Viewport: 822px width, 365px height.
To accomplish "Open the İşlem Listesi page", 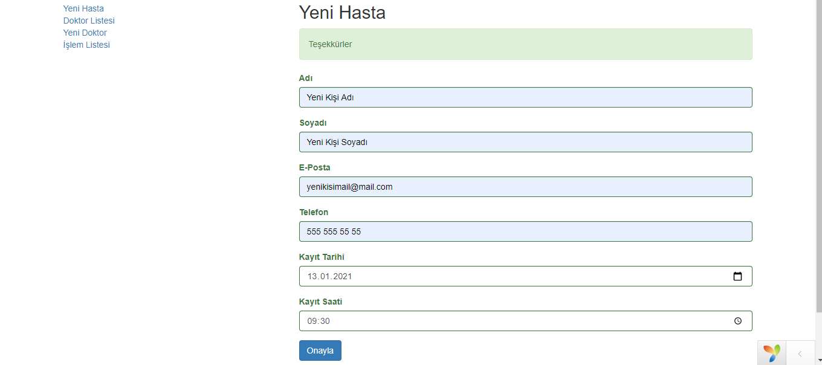I will [86, 45].
